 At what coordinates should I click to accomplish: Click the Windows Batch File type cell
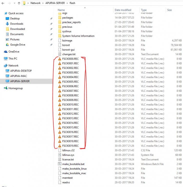(x=152, y=164)
